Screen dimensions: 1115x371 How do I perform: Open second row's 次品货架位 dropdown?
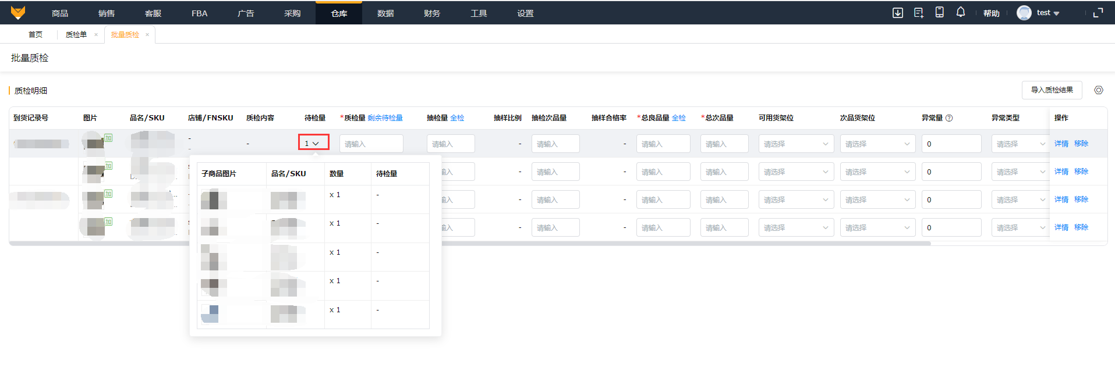(x=877, y=172)
